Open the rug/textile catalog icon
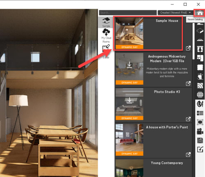Image resolution: width=205 pixels, height=177 pixels. click(x=200, y=67)
